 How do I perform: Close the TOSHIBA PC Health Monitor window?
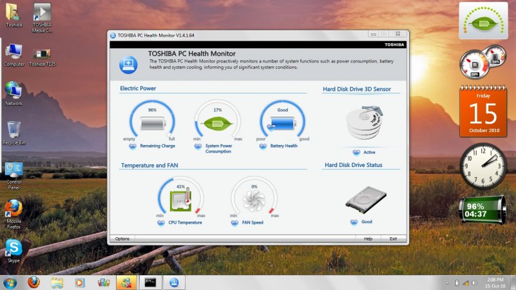tap(398, 34)
